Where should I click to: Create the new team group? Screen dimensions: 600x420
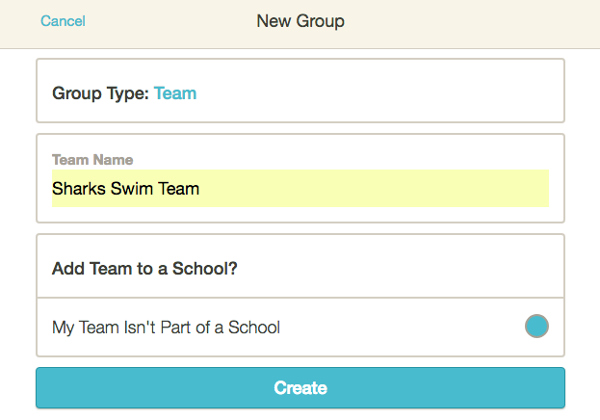coord(300,388)
